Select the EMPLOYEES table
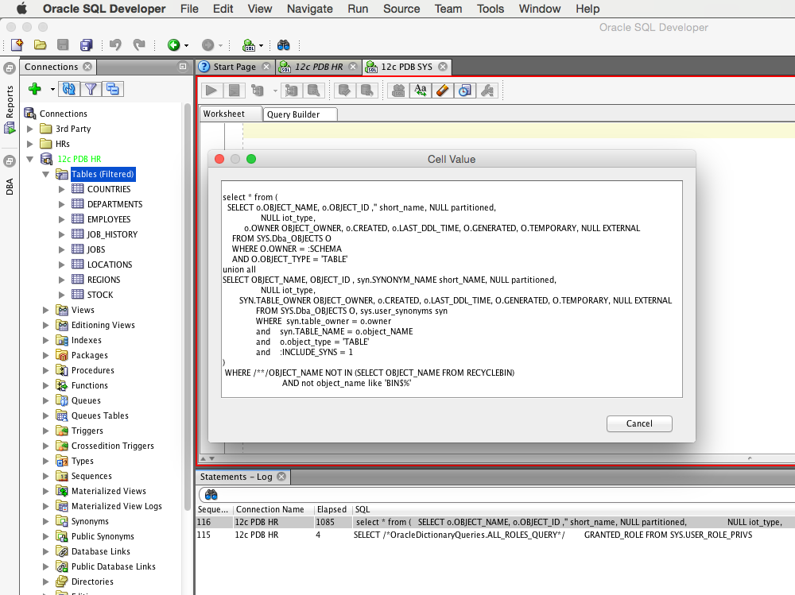Image resolution: width=795 pixels, height=595 pixels. coord(109,219)
